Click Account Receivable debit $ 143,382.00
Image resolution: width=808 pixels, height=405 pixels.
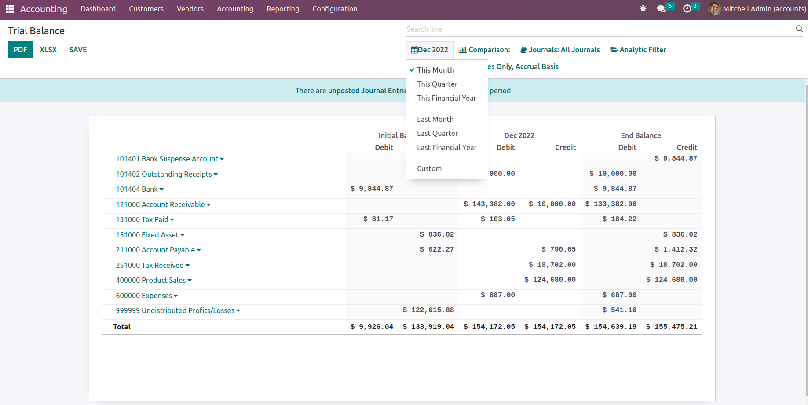coord(489,204)
